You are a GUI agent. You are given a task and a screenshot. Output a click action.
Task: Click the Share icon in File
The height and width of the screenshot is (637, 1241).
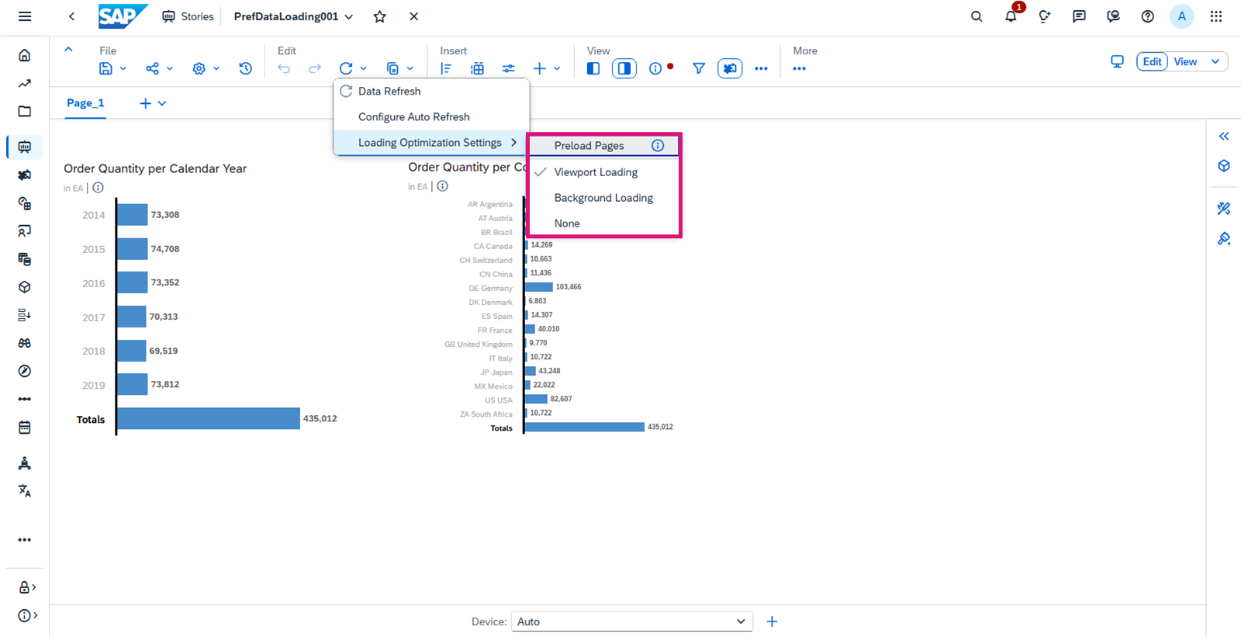click(152, 68)
